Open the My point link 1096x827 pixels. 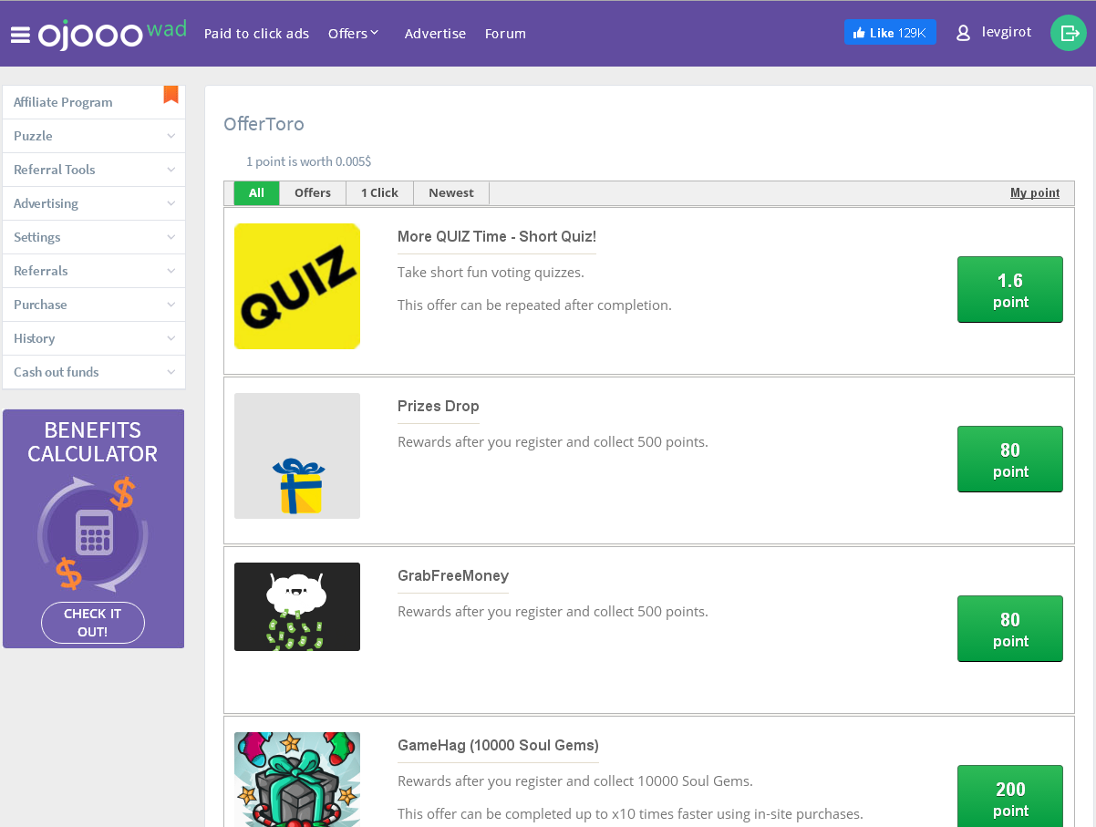click(1035, 193)
